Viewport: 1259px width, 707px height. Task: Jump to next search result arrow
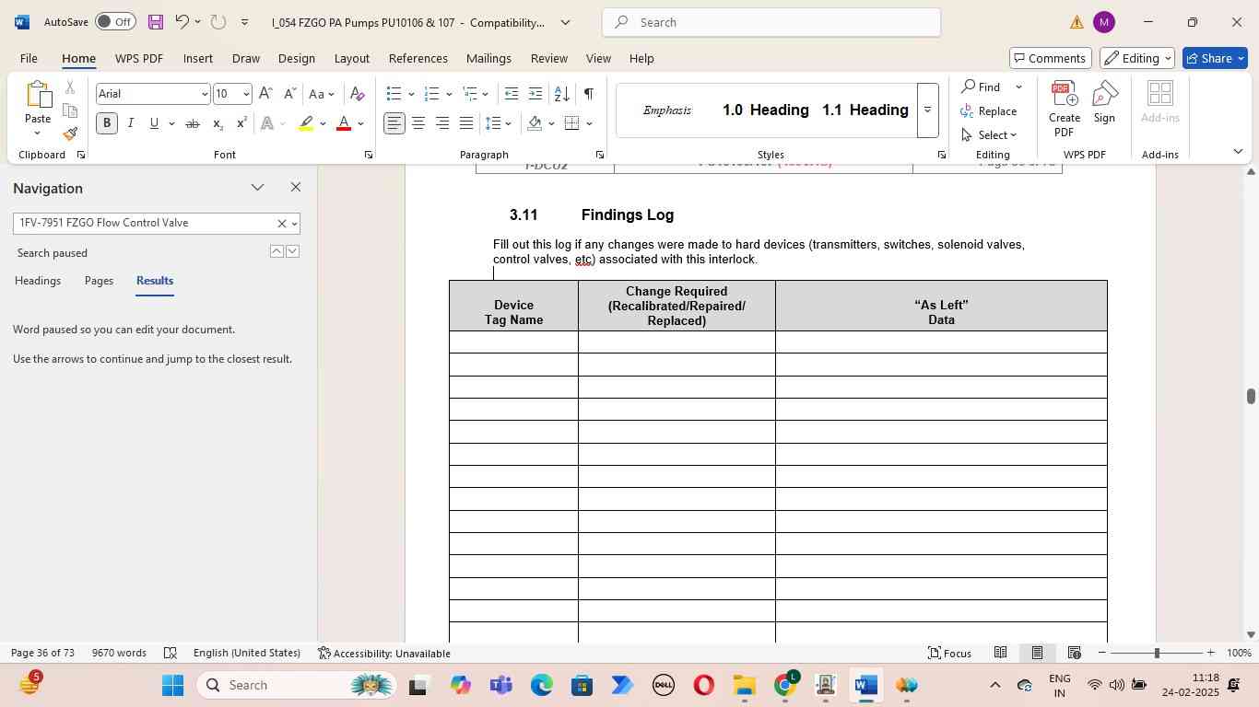coord(292,251)
